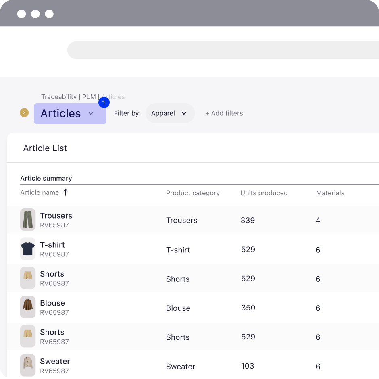Click the gold sidebar expand arrow

[x=24, y=112]
